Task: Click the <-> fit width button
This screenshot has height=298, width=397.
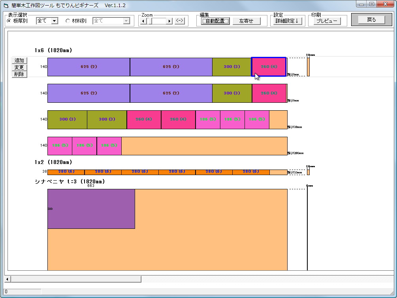Action: [179, 21]
